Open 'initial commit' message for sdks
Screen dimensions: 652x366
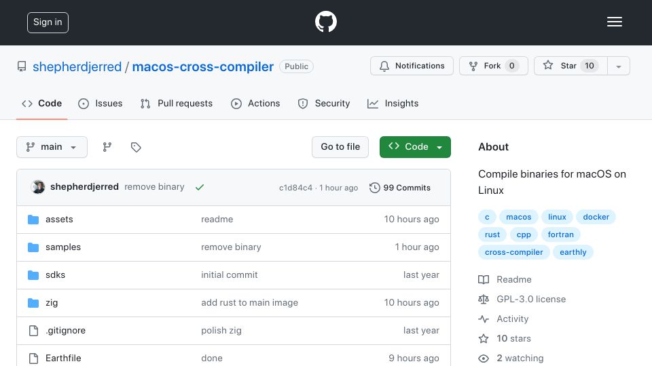tap(230, 274)
